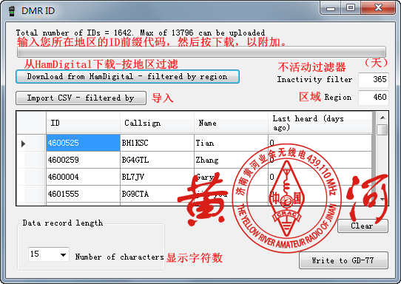Click Import CSV filtered by button
The image size is (401, 284).
click(81, 98)
